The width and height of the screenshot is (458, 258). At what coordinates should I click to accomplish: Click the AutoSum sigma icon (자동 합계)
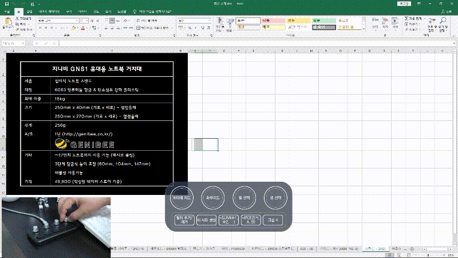coord(406,18)
